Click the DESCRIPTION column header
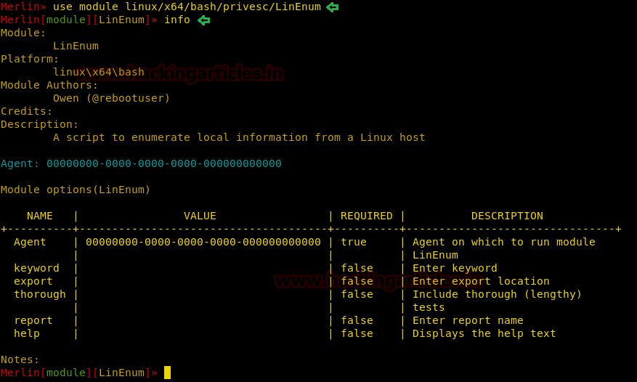This screenshot has width=637, height=382. pos(507,216)
